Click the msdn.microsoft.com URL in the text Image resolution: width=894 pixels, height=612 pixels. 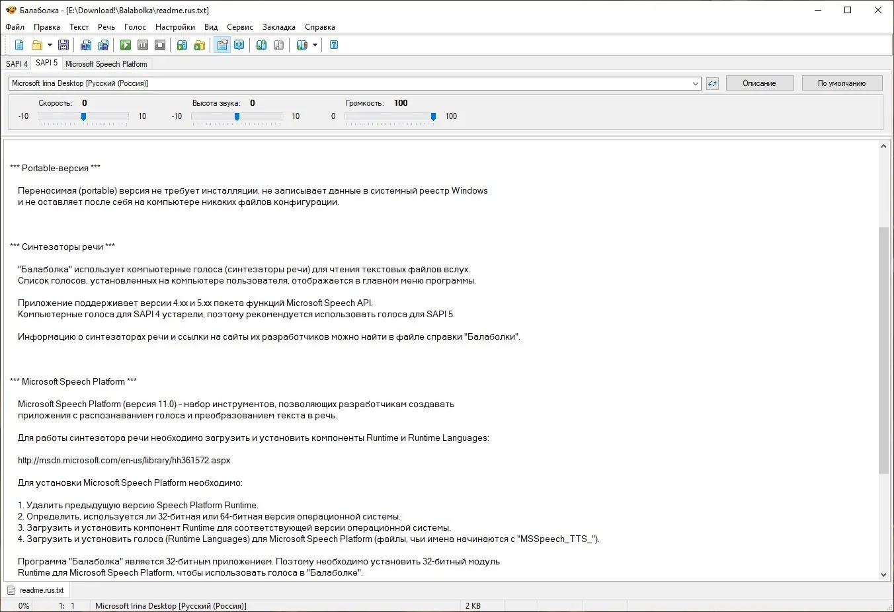pos(124,460)
